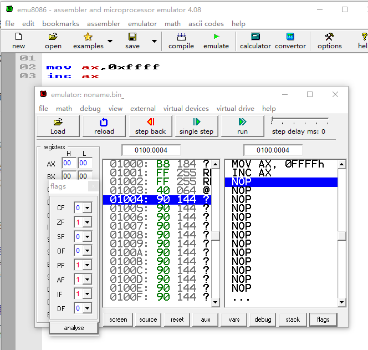Expand the save dropdown arrow
The image size is (368, 350).
154,41
